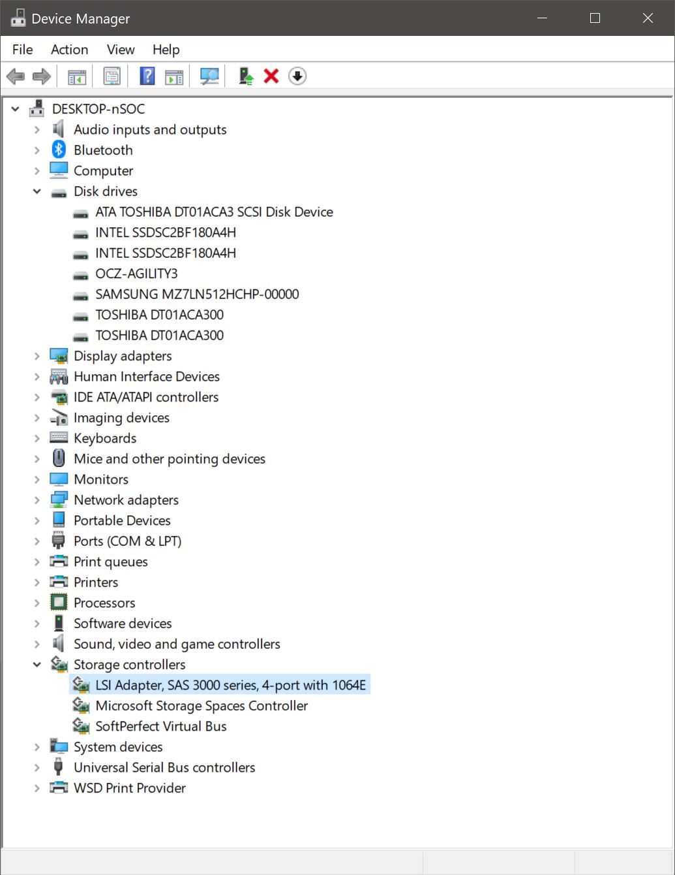Open the Action menu

pos(69,50)
